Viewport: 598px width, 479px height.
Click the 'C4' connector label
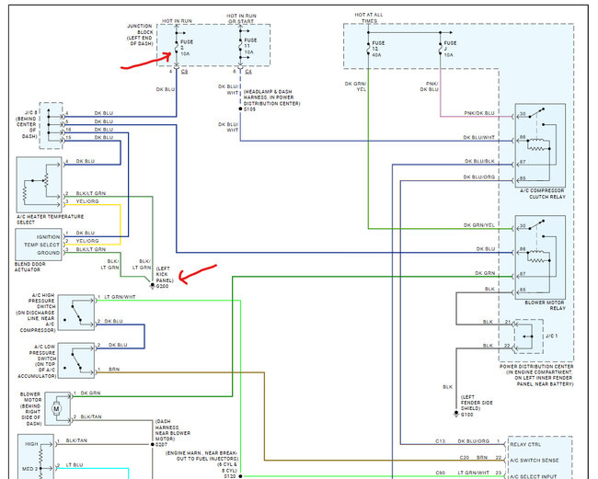pos(248,72)
